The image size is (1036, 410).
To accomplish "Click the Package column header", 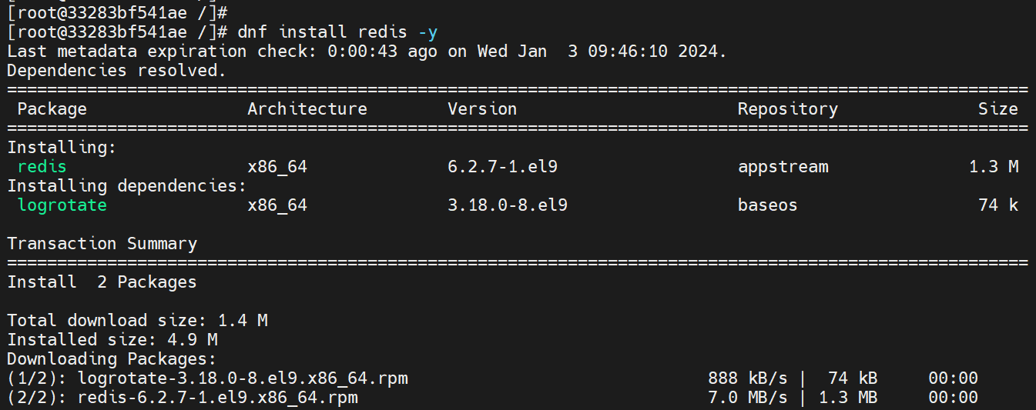I will point(52,109).
